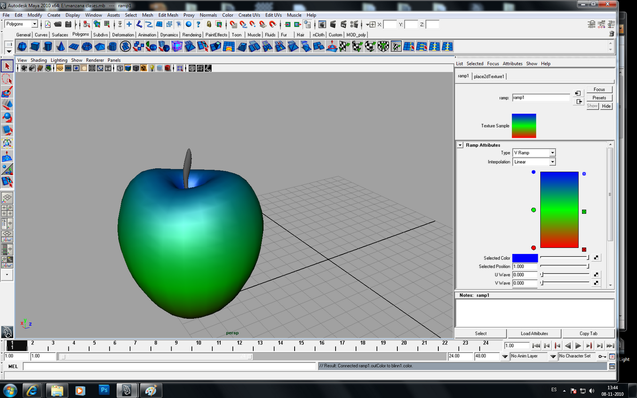Screen dimensions: 637x398
Task: Select the polygon cube icon on the Polygons shelf
Action: [34, 47]
